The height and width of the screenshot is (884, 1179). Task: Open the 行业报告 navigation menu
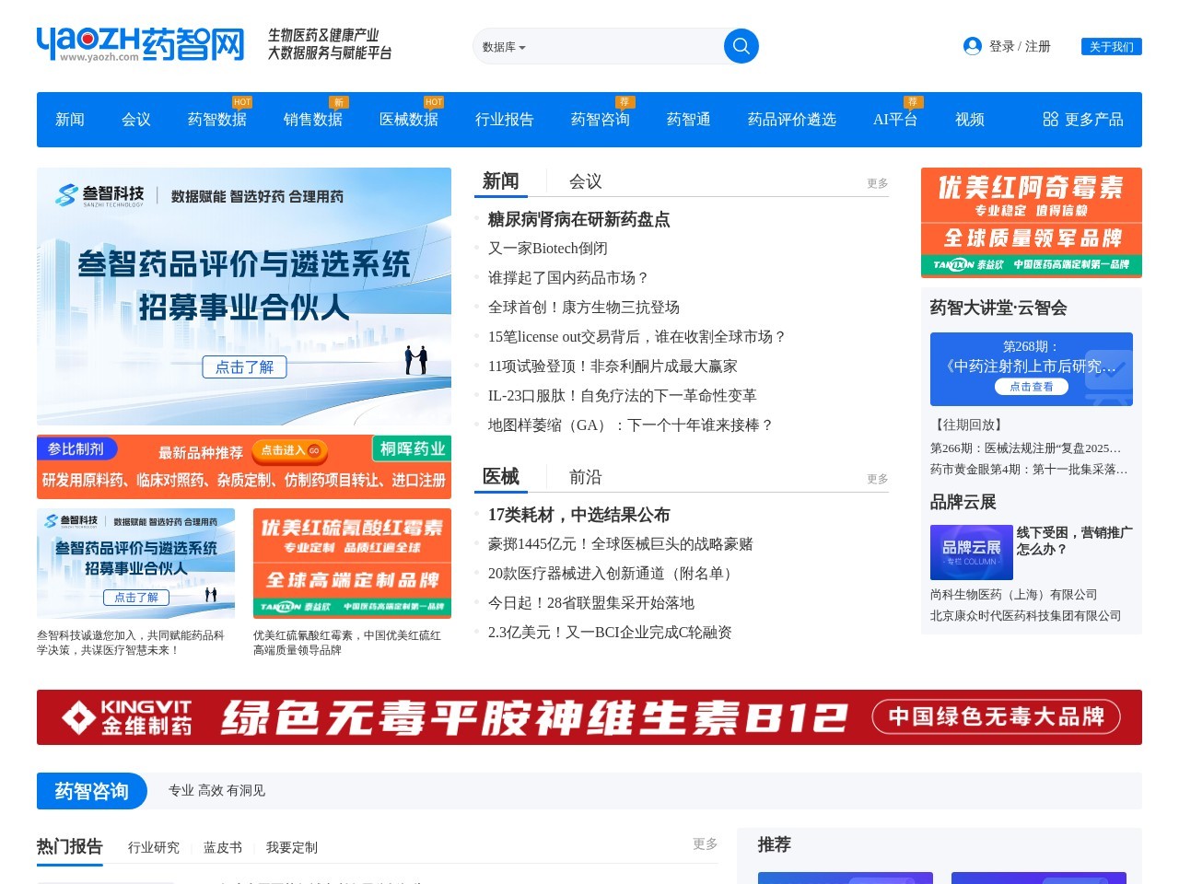coord(504,120)
